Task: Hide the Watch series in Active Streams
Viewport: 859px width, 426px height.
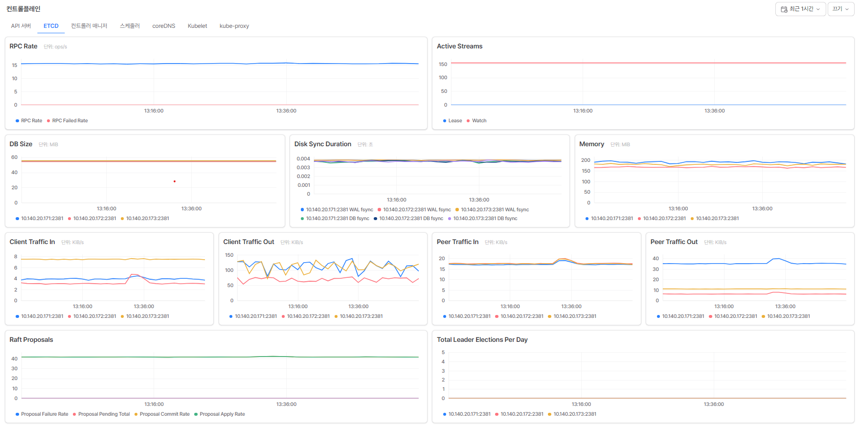Action: pos(476,121)
